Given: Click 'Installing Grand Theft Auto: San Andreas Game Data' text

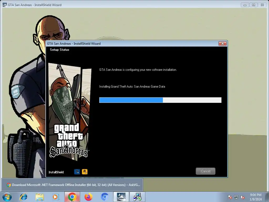Looking at the screenshot, I should coord(132,87).
